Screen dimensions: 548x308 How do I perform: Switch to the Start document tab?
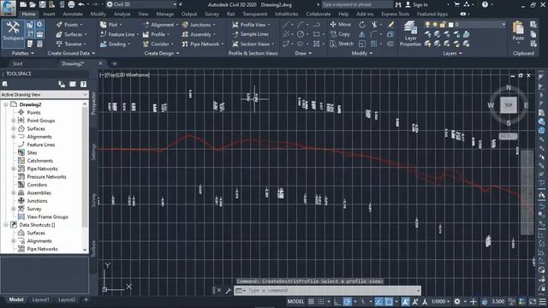point(17,63)
